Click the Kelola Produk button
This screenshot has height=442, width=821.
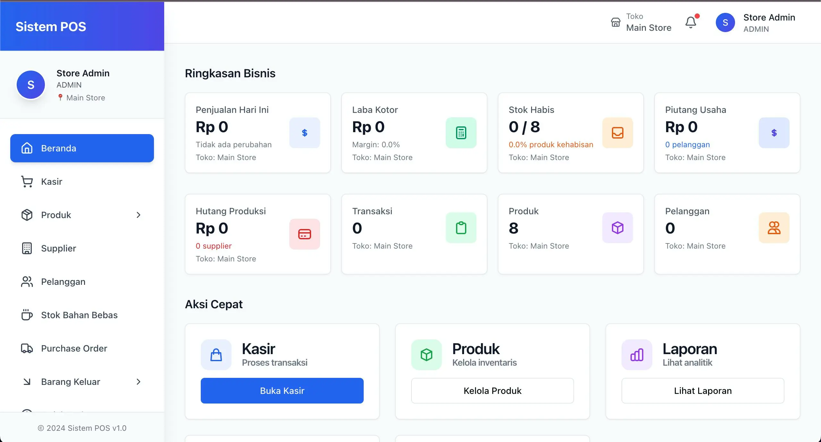(x=492, y=391)
